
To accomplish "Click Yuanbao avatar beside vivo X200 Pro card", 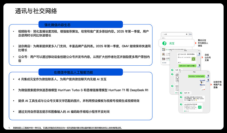I will [181, 104].
